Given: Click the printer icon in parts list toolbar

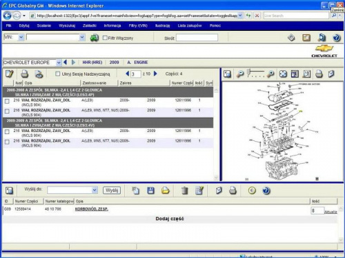Looking at the screenshot, I should tap(25, 74).
